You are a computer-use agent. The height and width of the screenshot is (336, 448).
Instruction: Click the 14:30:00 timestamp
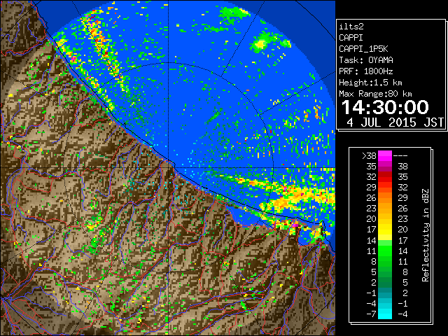coord(385,107)
